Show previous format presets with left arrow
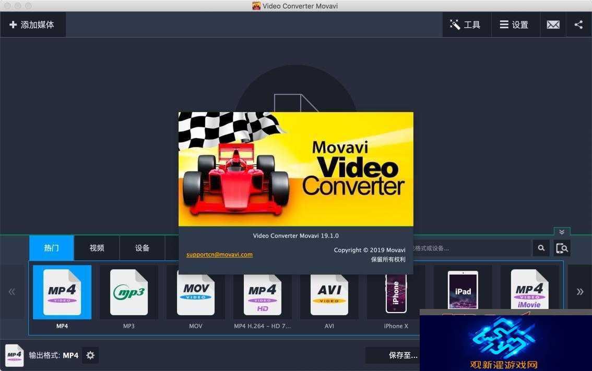 (12, 291)
